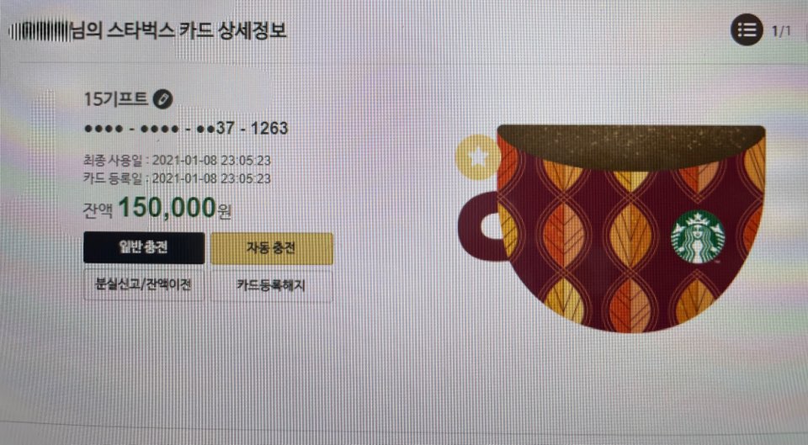
Task: Click the 일반 충전 button
Action: [144, 248]
